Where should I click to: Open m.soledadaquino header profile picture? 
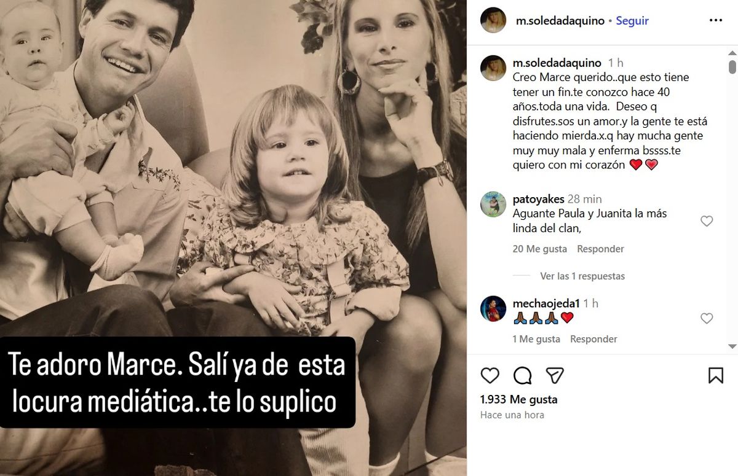493,20
